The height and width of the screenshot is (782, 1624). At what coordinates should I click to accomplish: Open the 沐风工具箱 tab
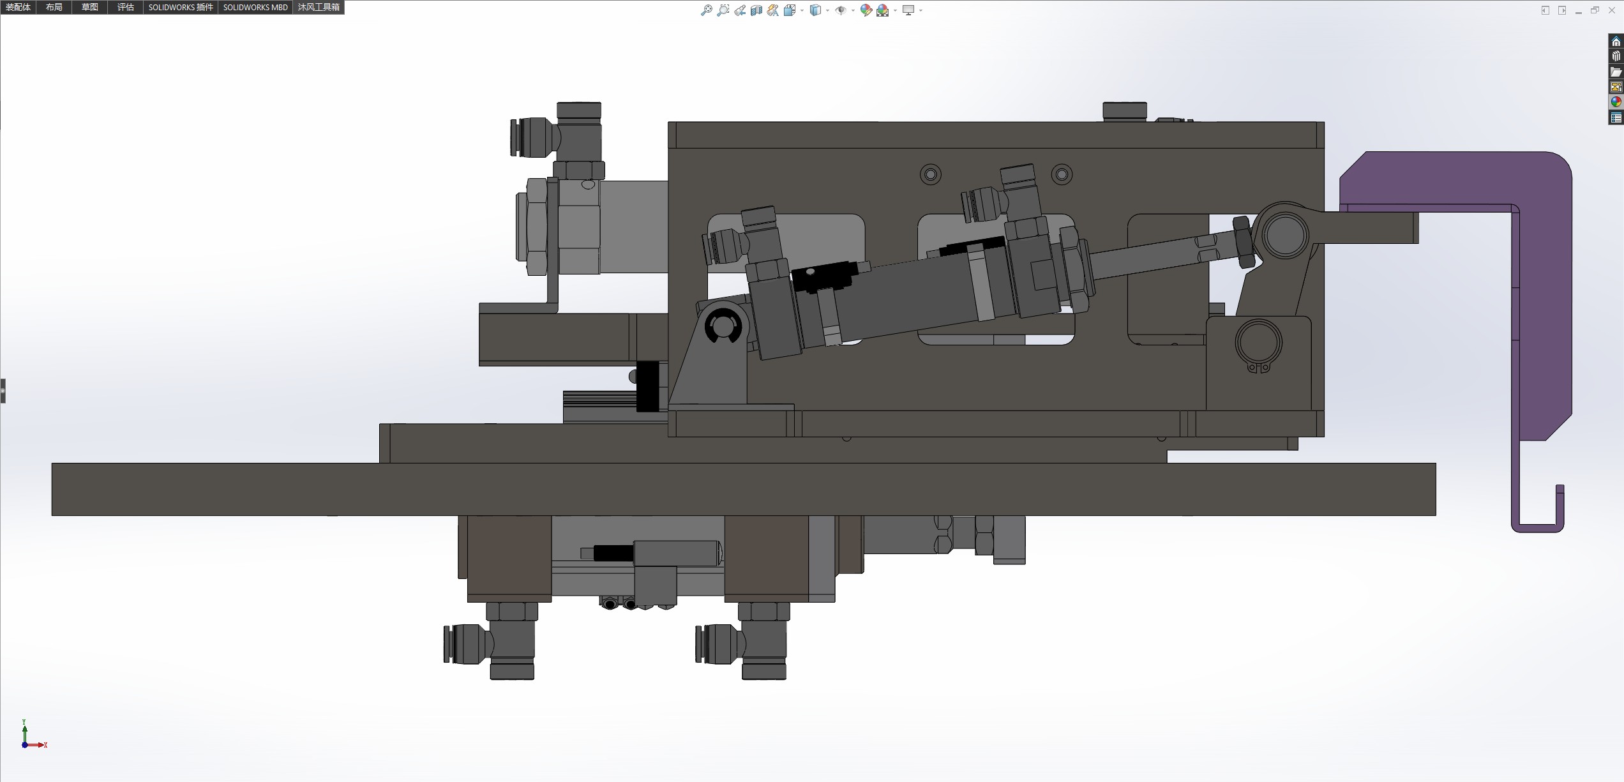coord(319,7)
